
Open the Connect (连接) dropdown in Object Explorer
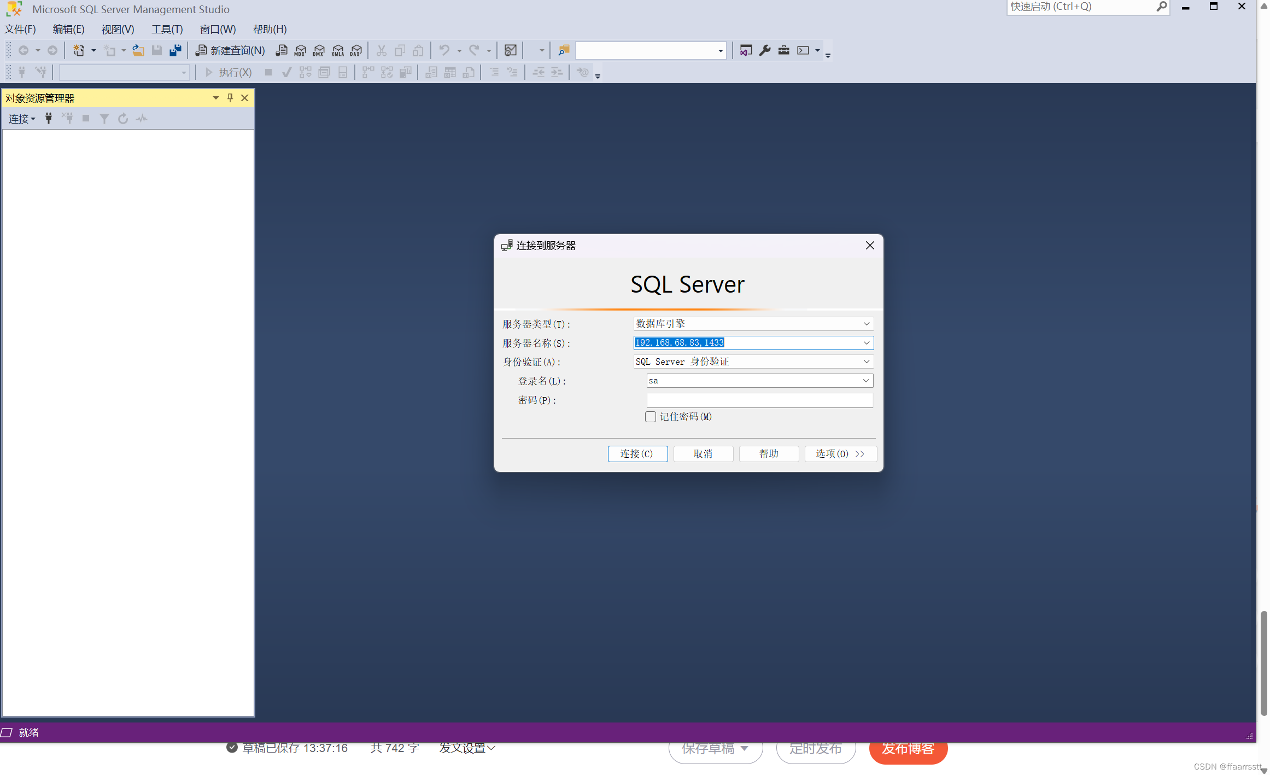coord(21,119)
